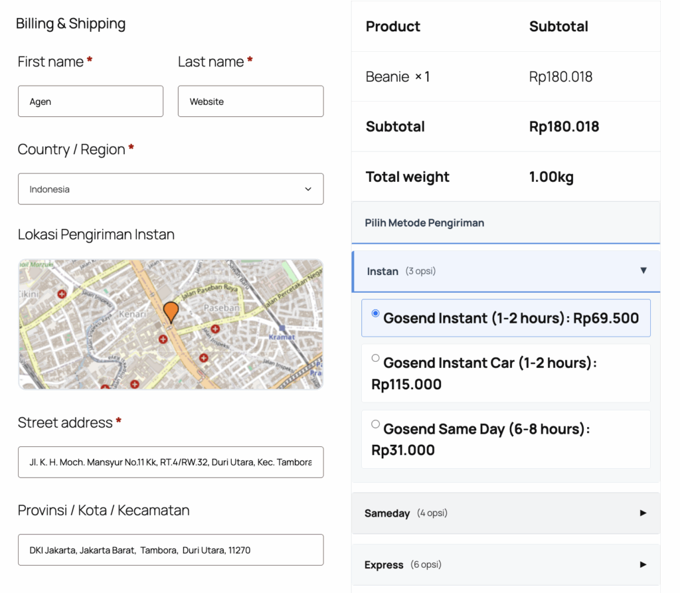The height and width of the screenshot is (593, 680).
Task: Click the Last name input field
Action: (250, 101)
